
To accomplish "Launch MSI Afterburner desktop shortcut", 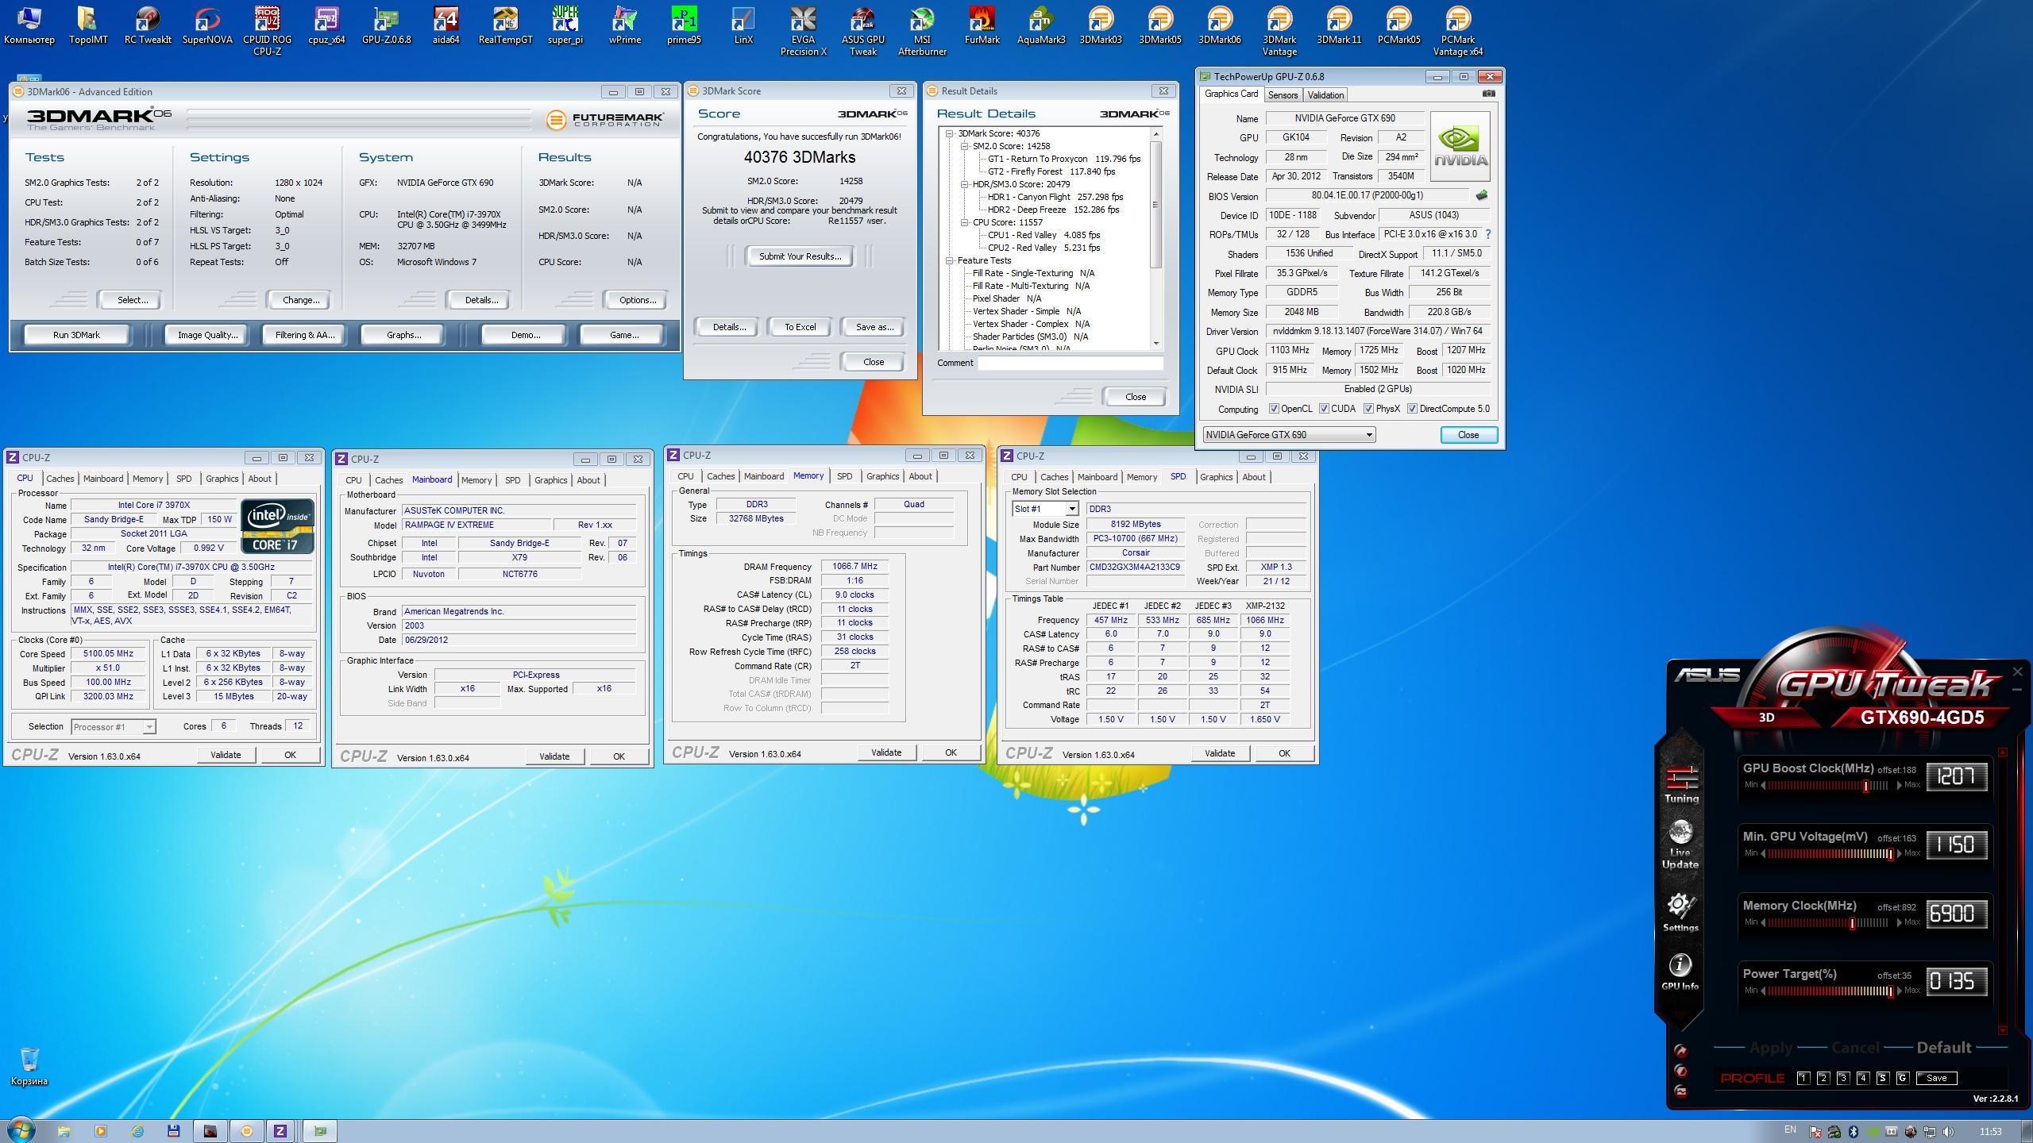I will 922,31.
